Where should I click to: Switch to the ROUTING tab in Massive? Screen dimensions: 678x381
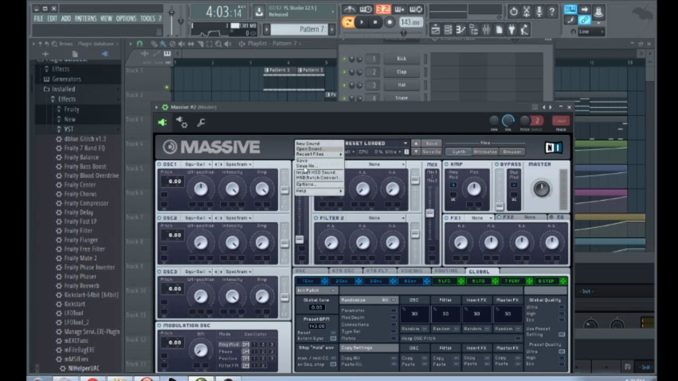pos(446,271)
